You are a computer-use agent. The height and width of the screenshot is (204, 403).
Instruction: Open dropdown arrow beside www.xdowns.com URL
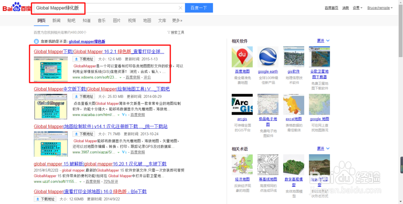(x=120, y=78)
